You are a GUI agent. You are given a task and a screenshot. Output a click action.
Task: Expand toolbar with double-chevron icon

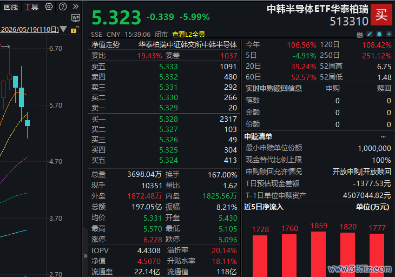(76, 6)
